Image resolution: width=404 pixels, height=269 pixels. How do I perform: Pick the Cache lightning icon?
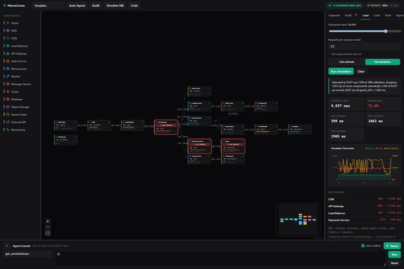[x=8, y=92]
